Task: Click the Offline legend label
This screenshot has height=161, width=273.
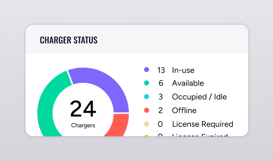Action: click(184, 110)
